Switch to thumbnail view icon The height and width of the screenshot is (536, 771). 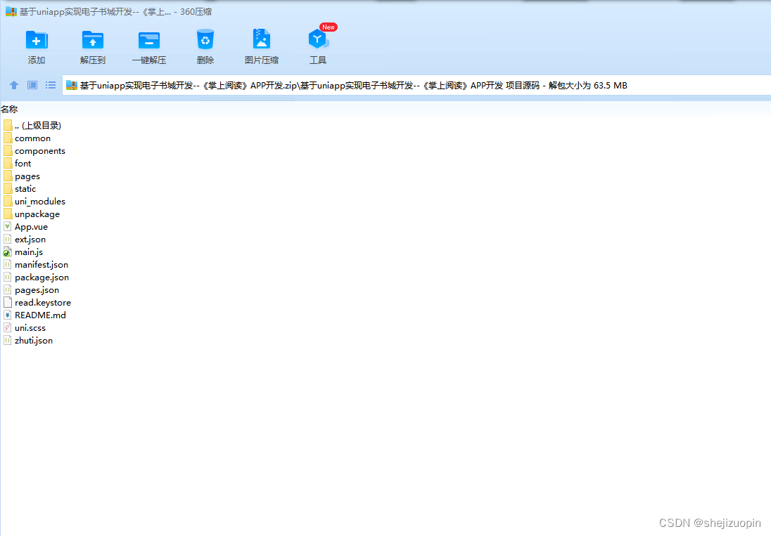click(x=32, y=85)
